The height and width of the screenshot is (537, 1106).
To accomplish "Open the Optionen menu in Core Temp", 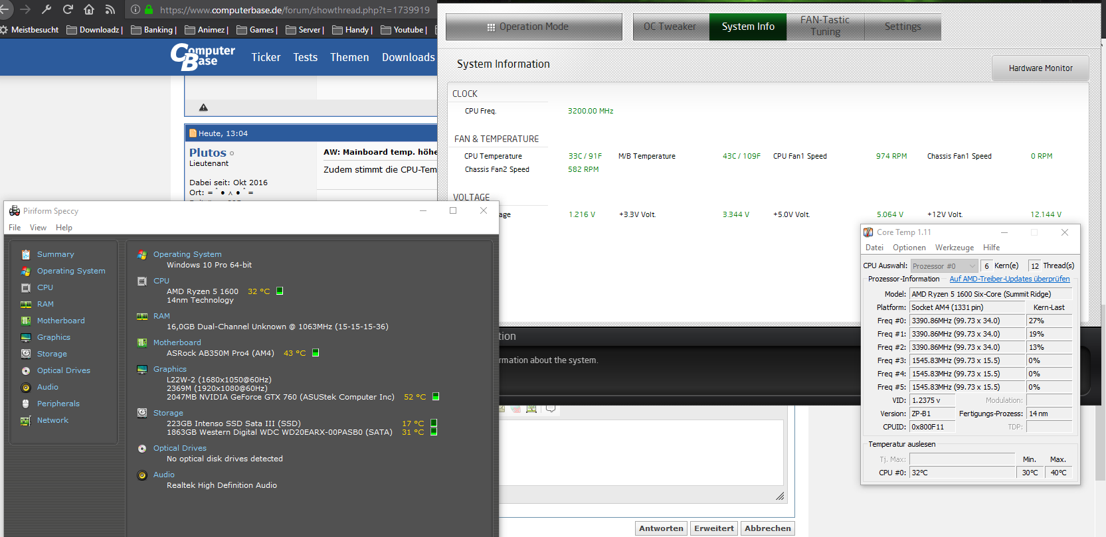I will 909,248.
